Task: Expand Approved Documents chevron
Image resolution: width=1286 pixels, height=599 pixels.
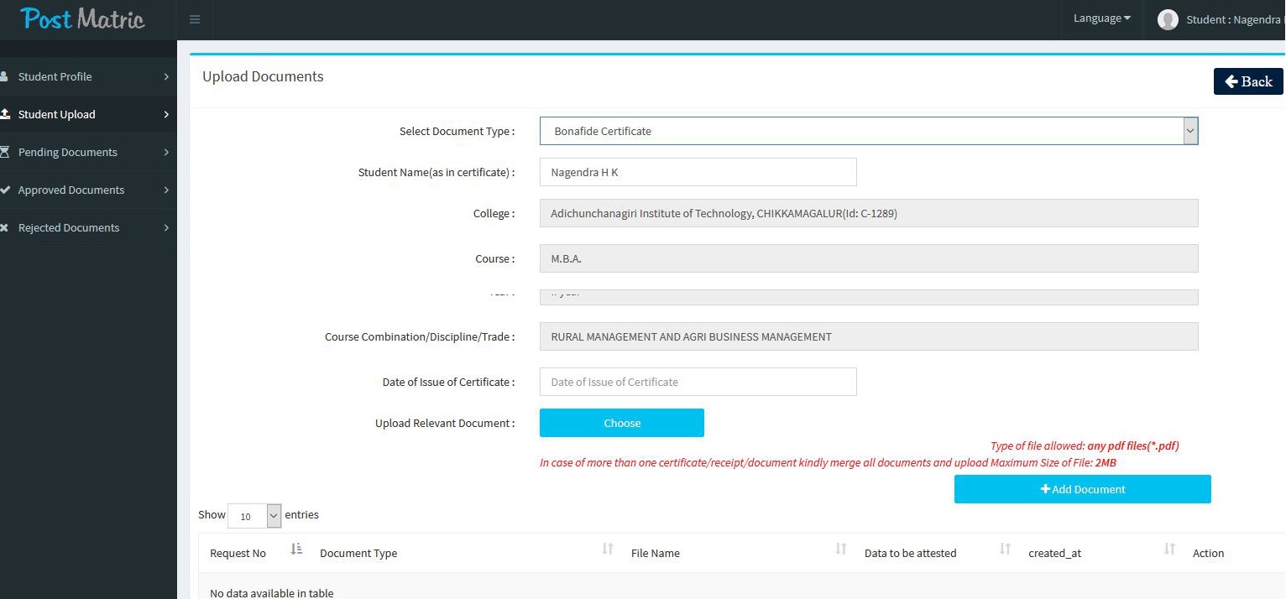Action: pyautogui.click(x=166, y=190)
